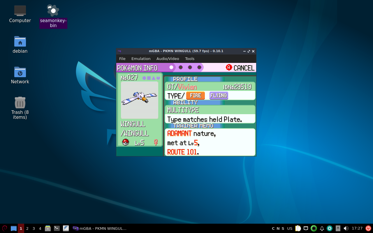Screen dimensions: 373x233
Task: Open the Emulation menu
Action: pyautogui.click(x=141, y=59)
